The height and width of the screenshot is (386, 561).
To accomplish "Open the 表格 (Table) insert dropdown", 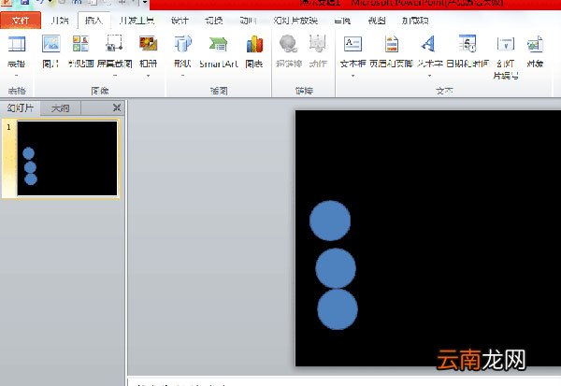I will pyautogui.click(x=17, y=55).
